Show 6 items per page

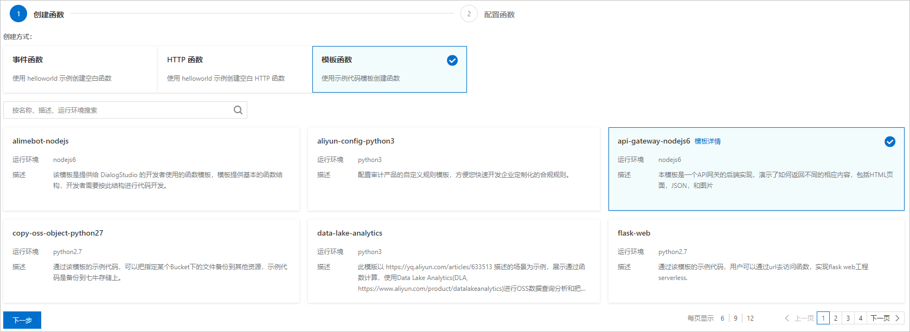tap(722, 318)
